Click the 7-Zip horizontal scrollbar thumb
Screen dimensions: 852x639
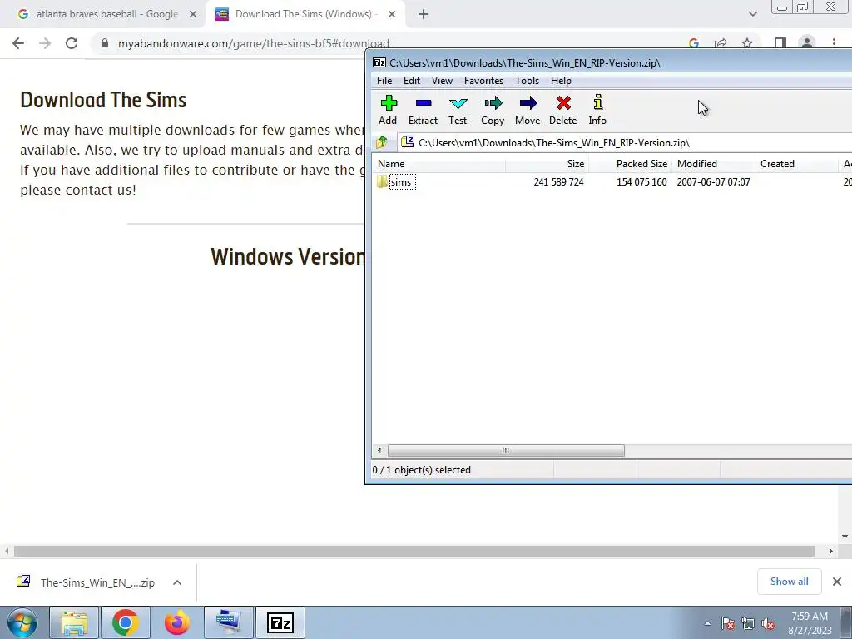[506, 450]
